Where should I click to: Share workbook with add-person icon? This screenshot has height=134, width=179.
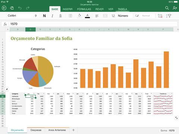point(175,8)
